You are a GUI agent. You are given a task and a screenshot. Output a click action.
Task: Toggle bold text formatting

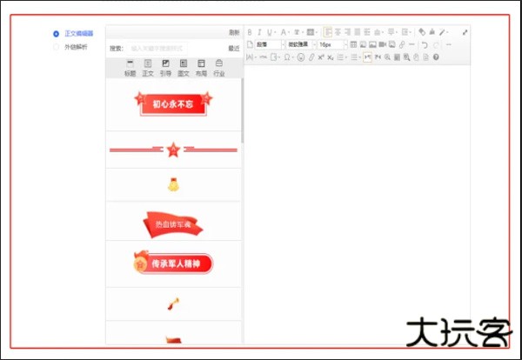[249, 32]
